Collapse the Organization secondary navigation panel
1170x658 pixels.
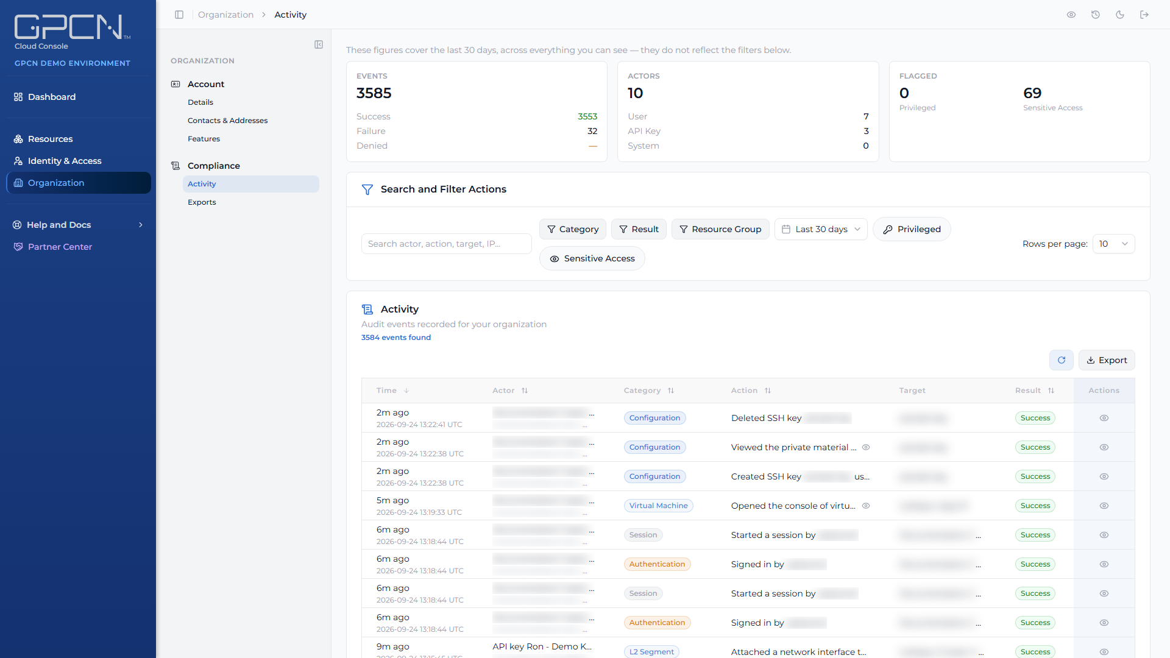pyautogui.click(x=319, y=44)
